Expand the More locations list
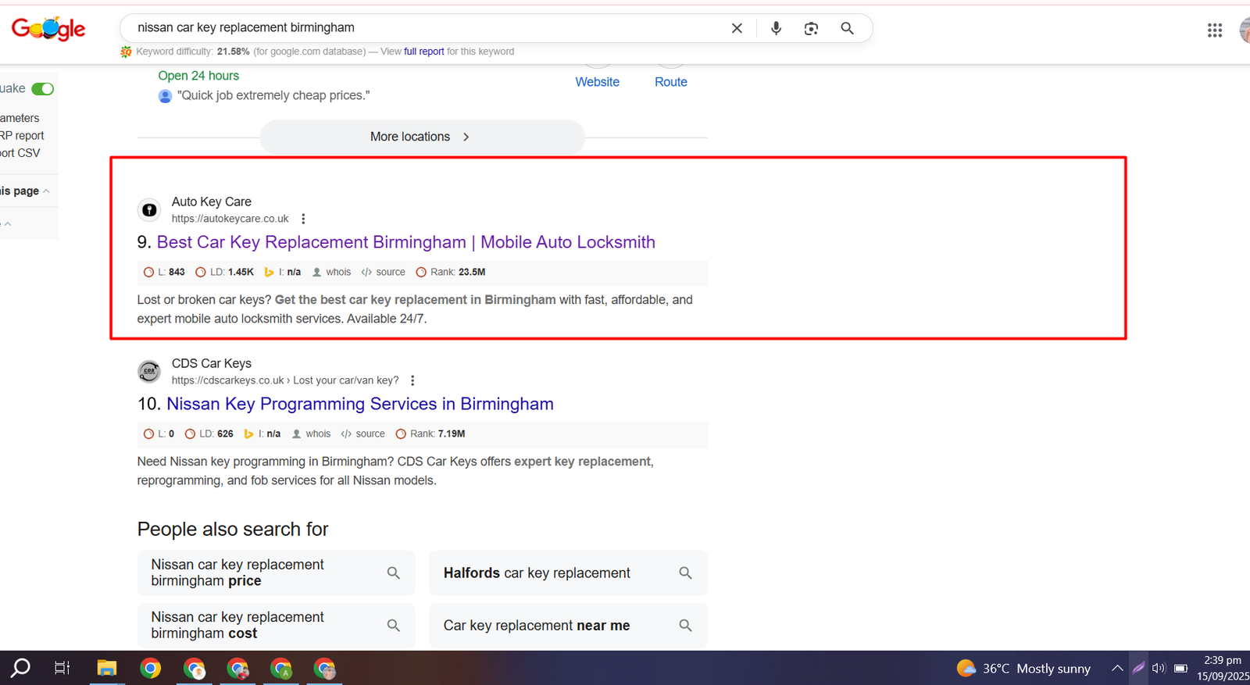Screen dimensions: 1250x685 point(421,137)
